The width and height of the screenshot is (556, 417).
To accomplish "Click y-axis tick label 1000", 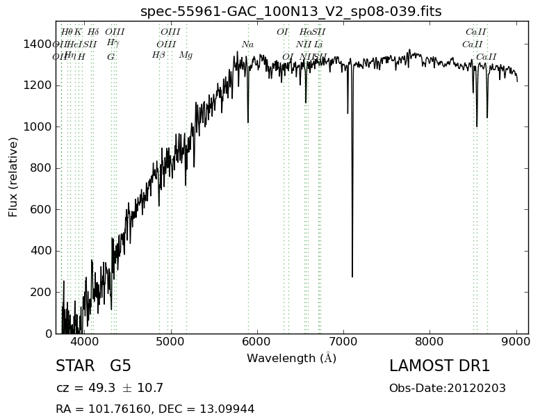I will pos(38,127).
